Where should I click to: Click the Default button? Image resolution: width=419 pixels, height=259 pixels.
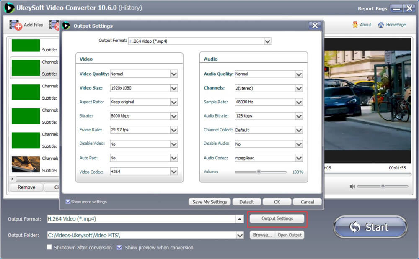[x=246, y=202]
